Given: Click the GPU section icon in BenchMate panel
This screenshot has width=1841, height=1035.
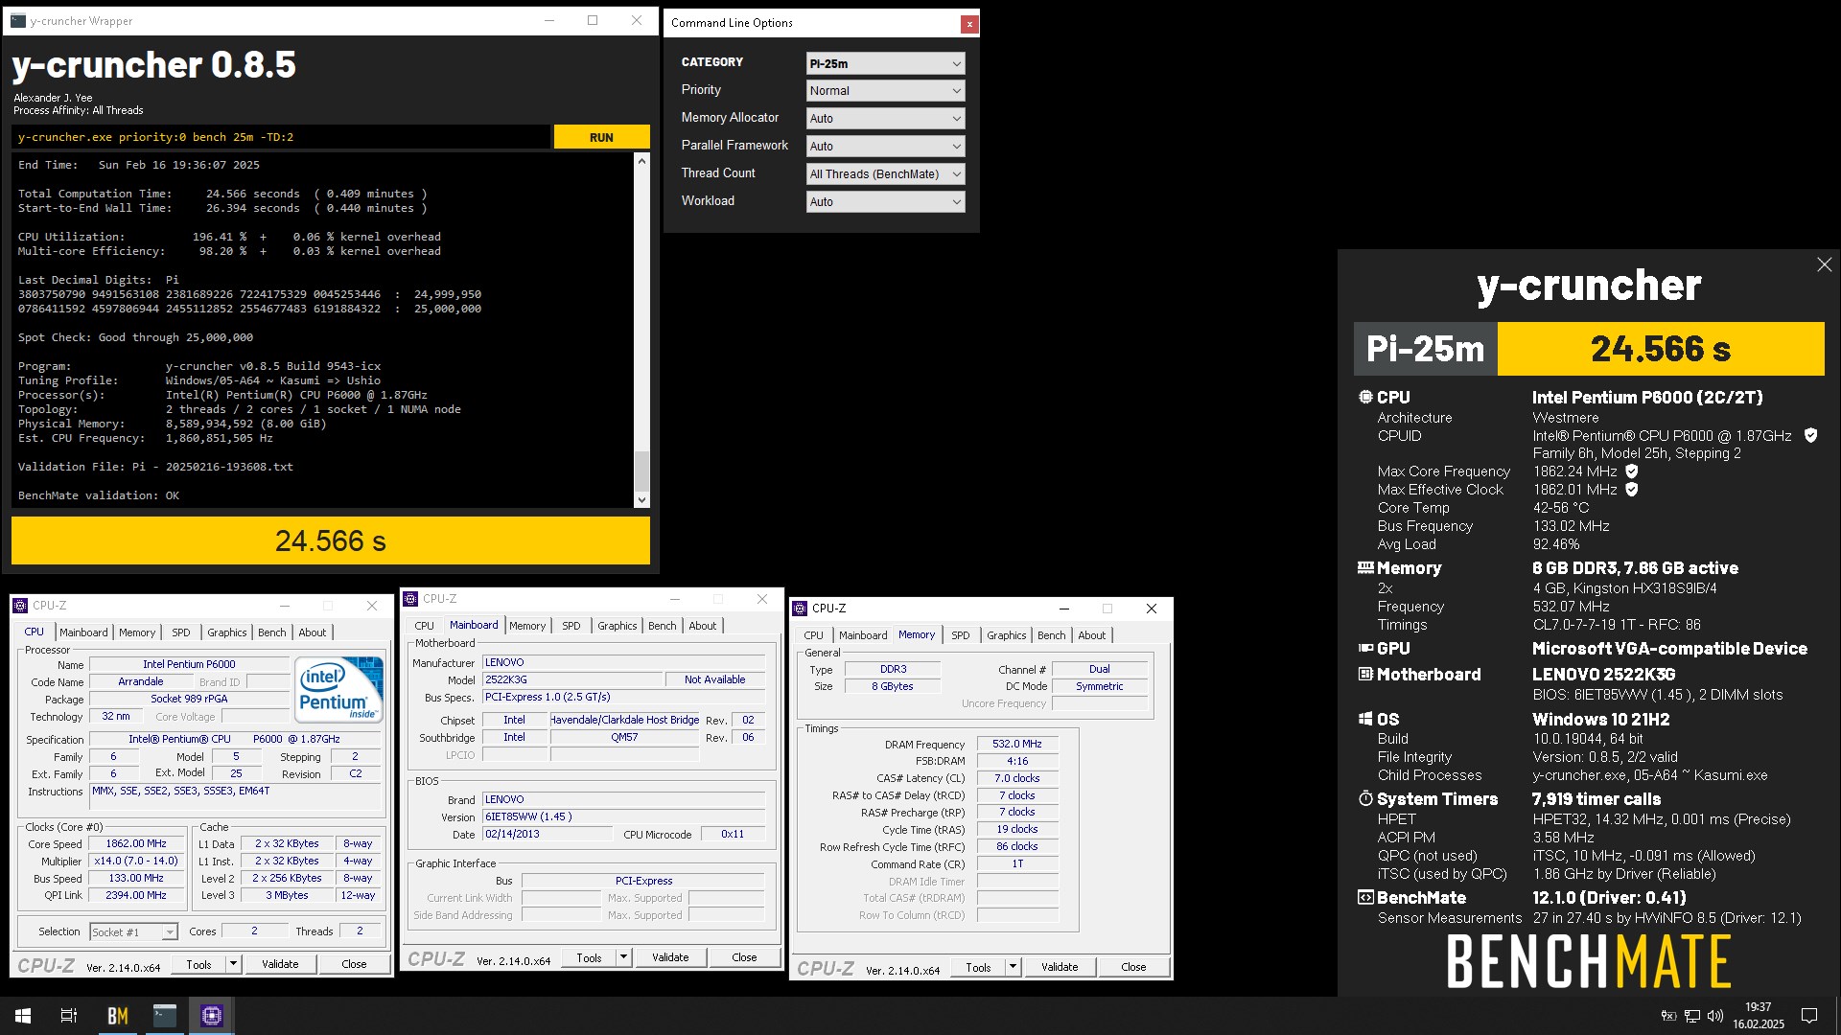Looking at the screenshot, I should click(1365, 648).
